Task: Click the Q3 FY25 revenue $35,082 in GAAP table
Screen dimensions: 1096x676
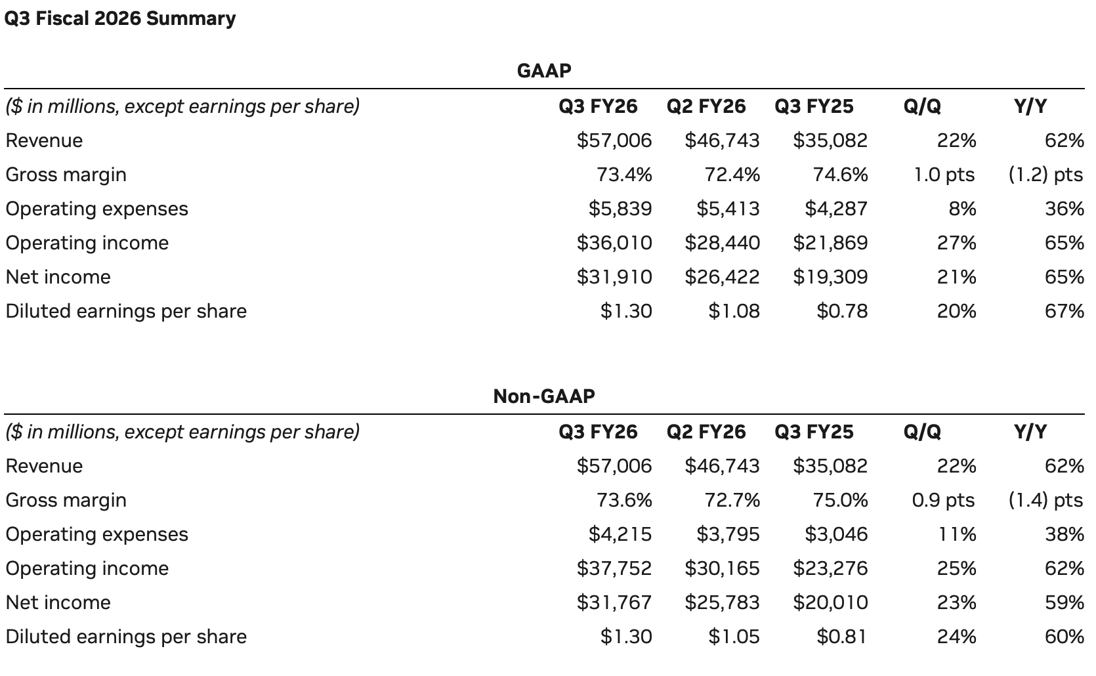Action: (830, 140)
